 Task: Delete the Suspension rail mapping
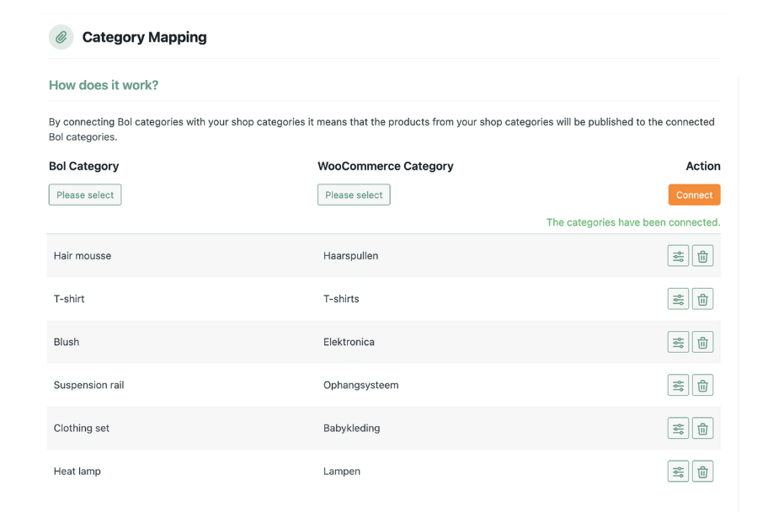click(702, 385)
